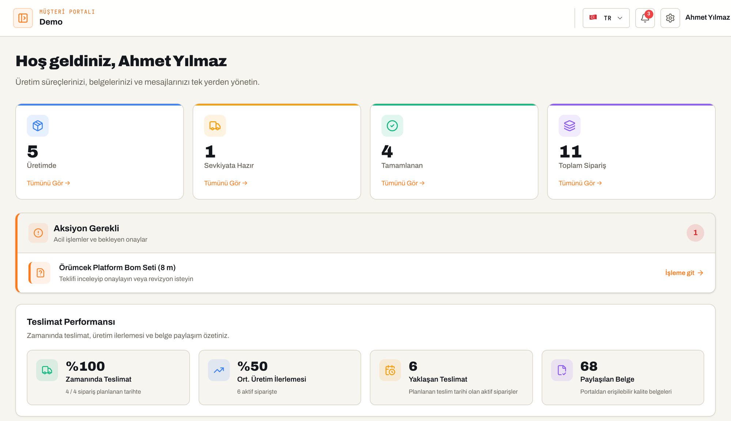This screenshot has width=731, height=421.
Task: Click the 68 Paylaşılan Belge count
Action: coord(589,366)
